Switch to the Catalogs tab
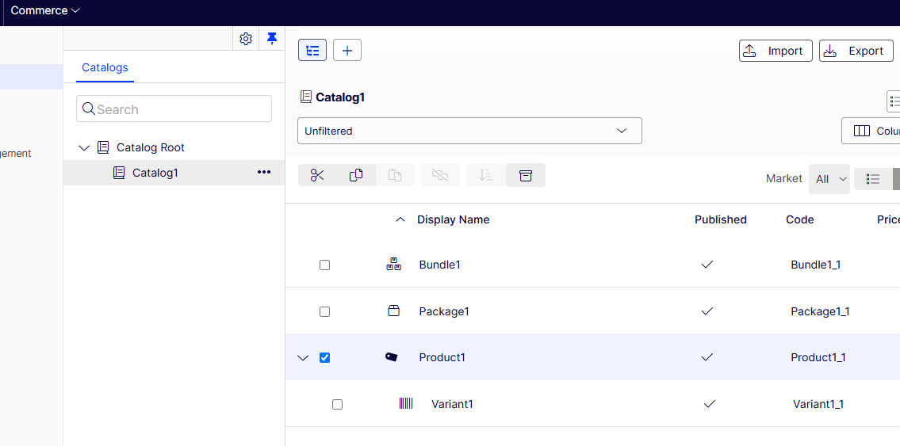 (105, 67)
